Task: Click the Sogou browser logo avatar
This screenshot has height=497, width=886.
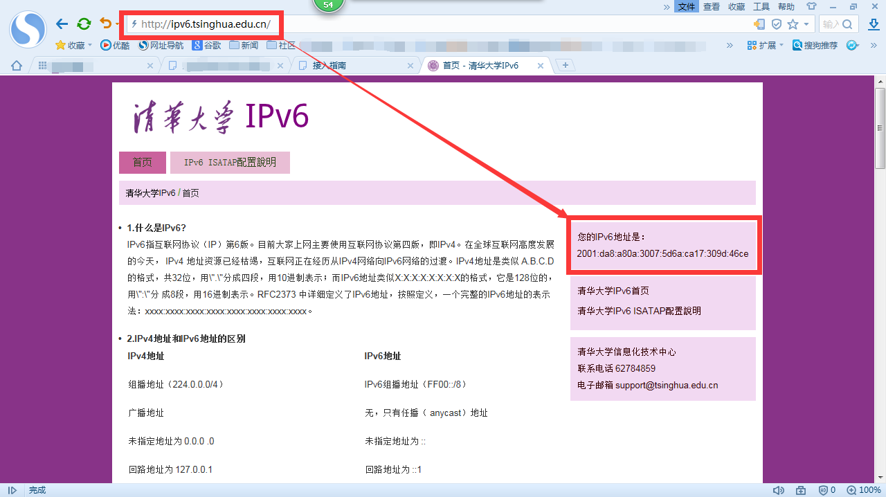Action: click(28, 29)
